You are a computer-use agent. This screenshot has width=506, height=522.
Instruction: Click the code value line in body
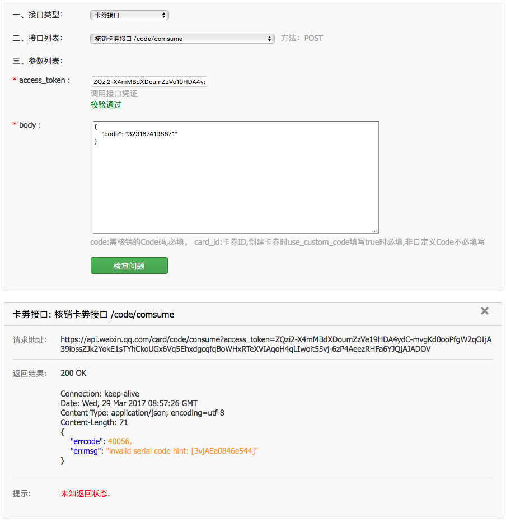pos(139,134)
